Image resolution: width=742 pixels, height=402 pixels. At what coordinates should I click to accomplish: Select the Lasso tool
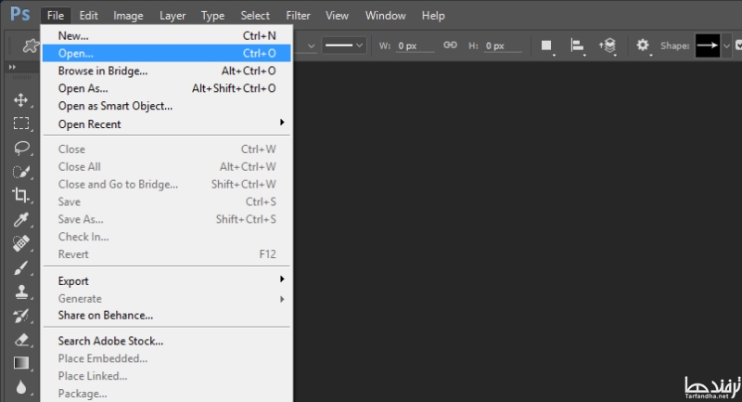click(x=20, y=148)
